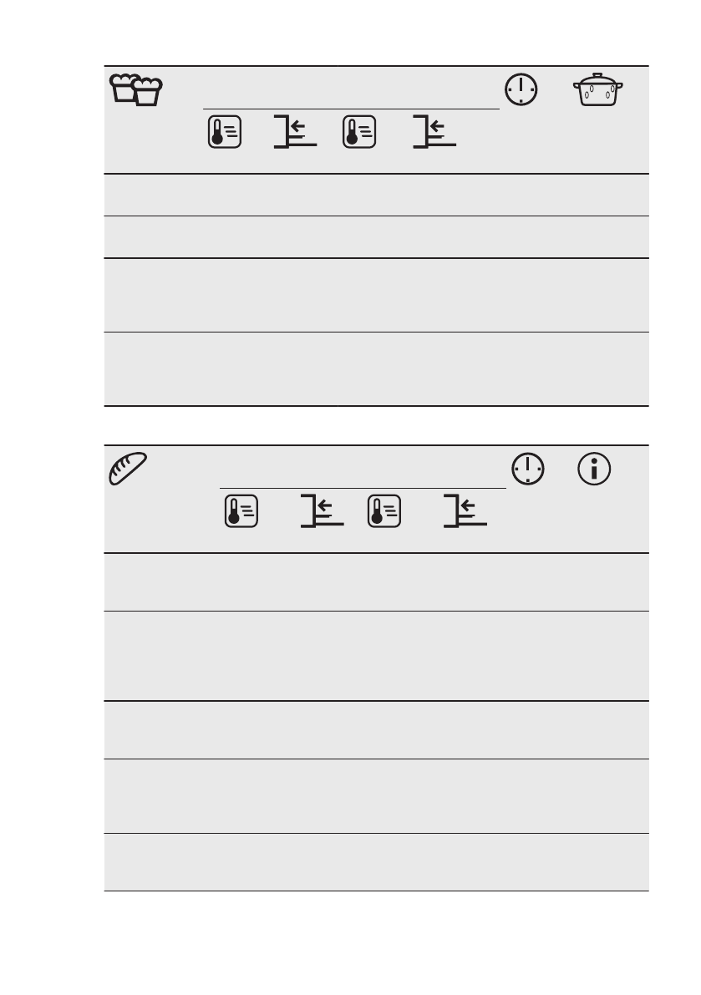Select the last blank row of the bread table
Screen dimensions: 701x995
tap(376, 862)
